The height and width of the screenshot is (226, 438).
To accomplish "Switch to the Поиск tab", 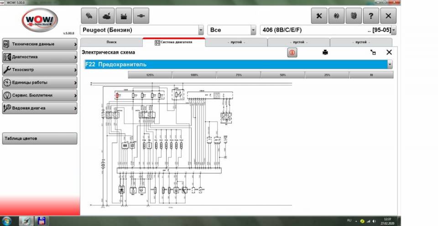I will tap(111, 42).
